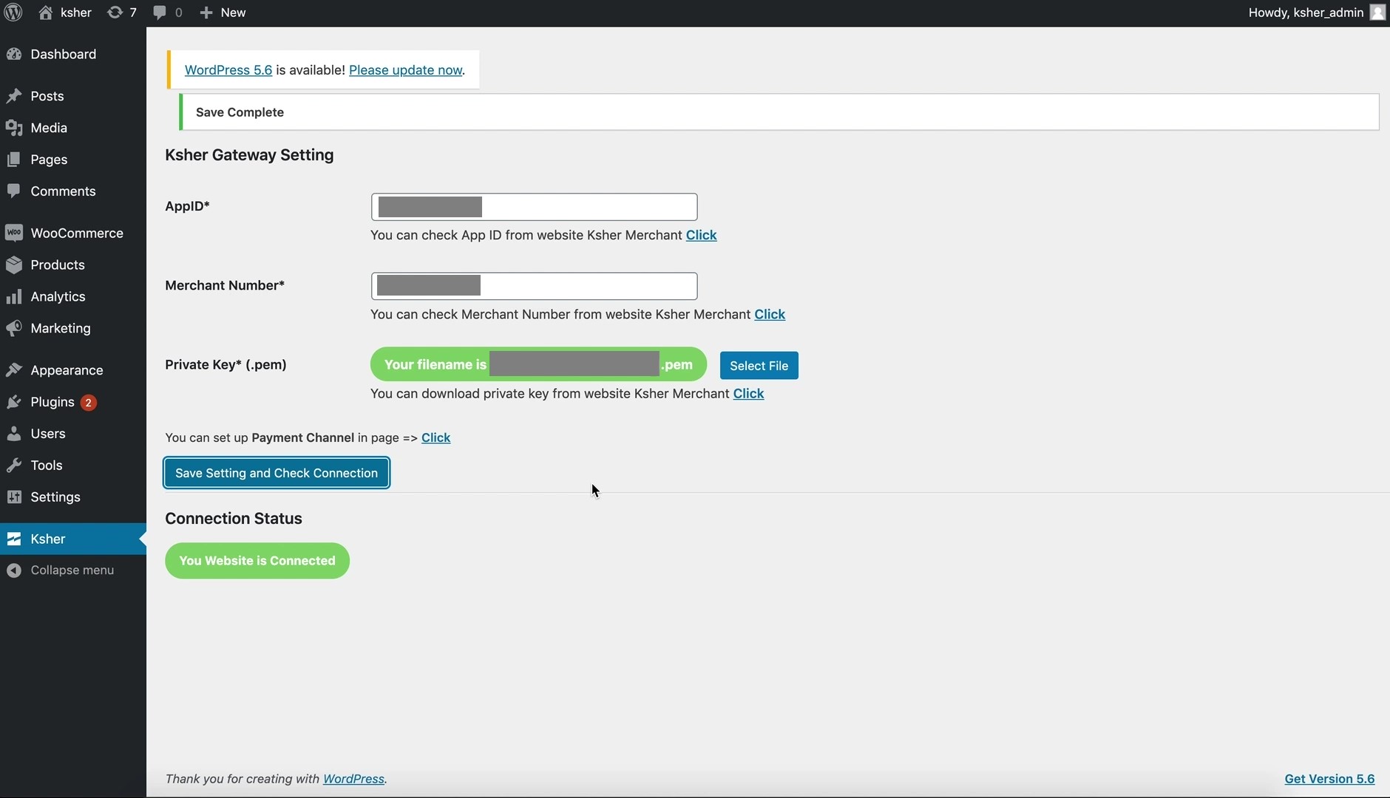This screenshot has height=798, width=1390.
Task: Go to WooCommerce menu
Action: click(73, 233)
